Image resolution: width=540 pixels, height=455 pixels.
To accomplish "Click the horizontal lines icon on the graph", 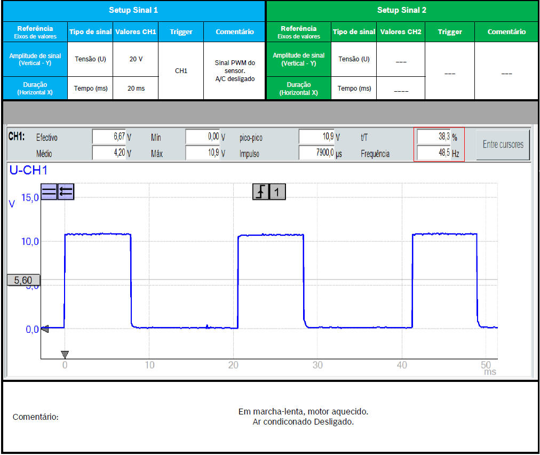I will point(49,191).
